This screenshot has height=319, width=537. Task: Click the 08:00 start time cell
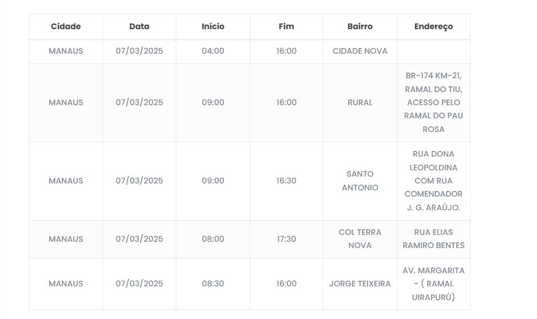(x=213, y=239)
